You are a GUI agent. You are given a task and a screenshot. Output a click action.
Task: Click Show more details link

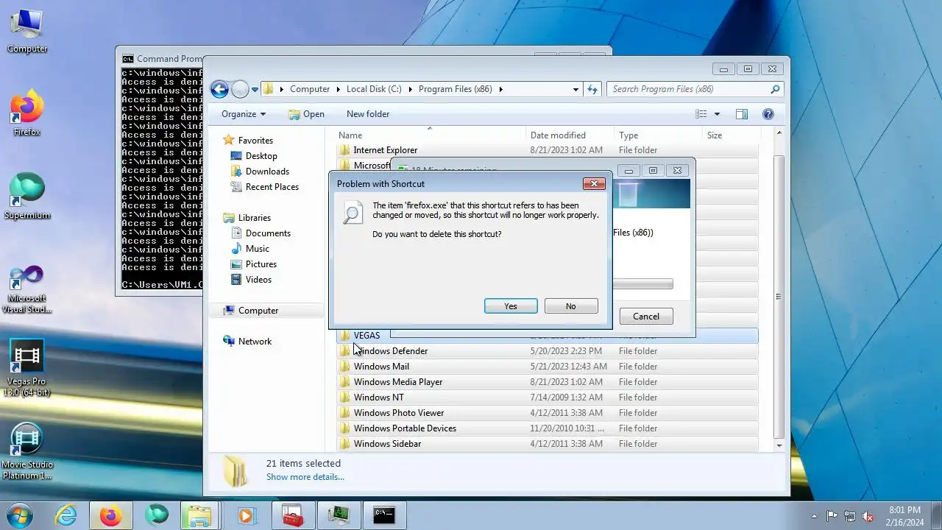tap(305, 477)
